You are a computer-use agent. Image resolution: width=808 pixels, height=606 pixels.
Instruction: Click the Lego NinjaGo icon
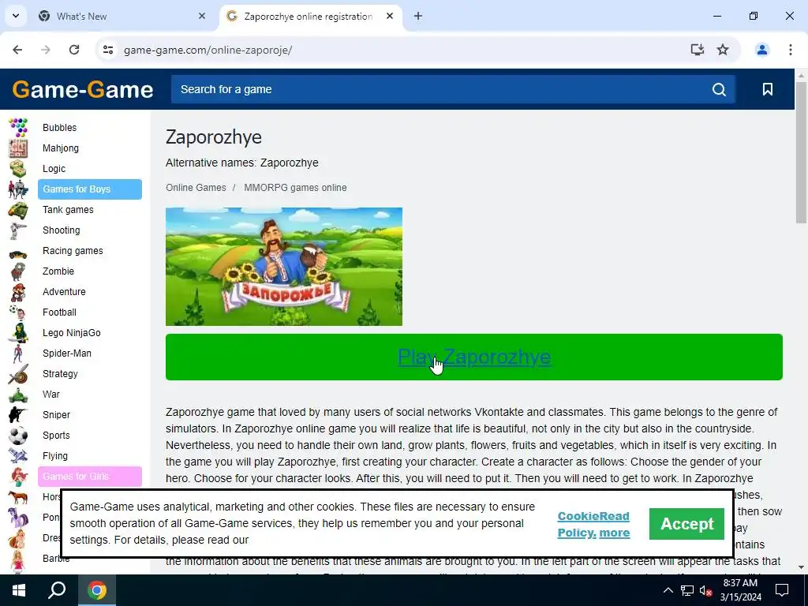pyautogui.click(x=18, y=333)
